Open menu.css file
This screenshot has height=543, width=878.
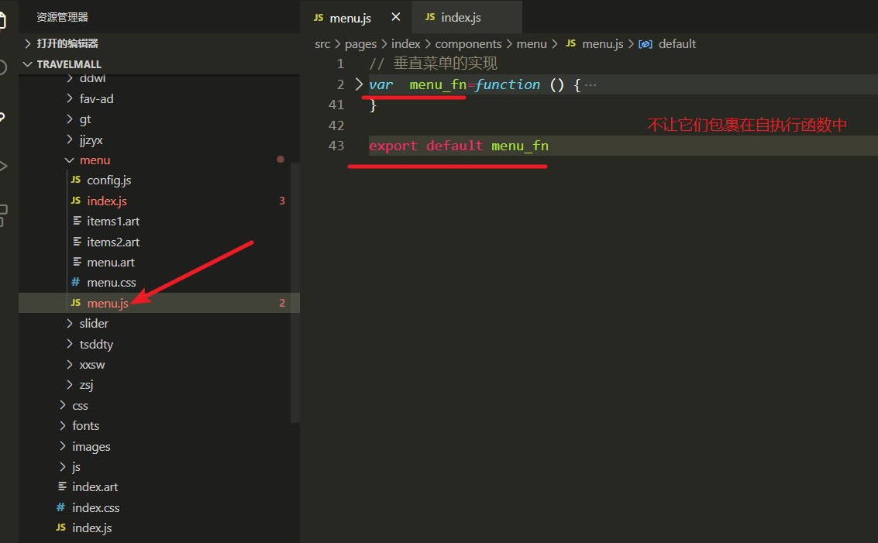coord(112,283)
